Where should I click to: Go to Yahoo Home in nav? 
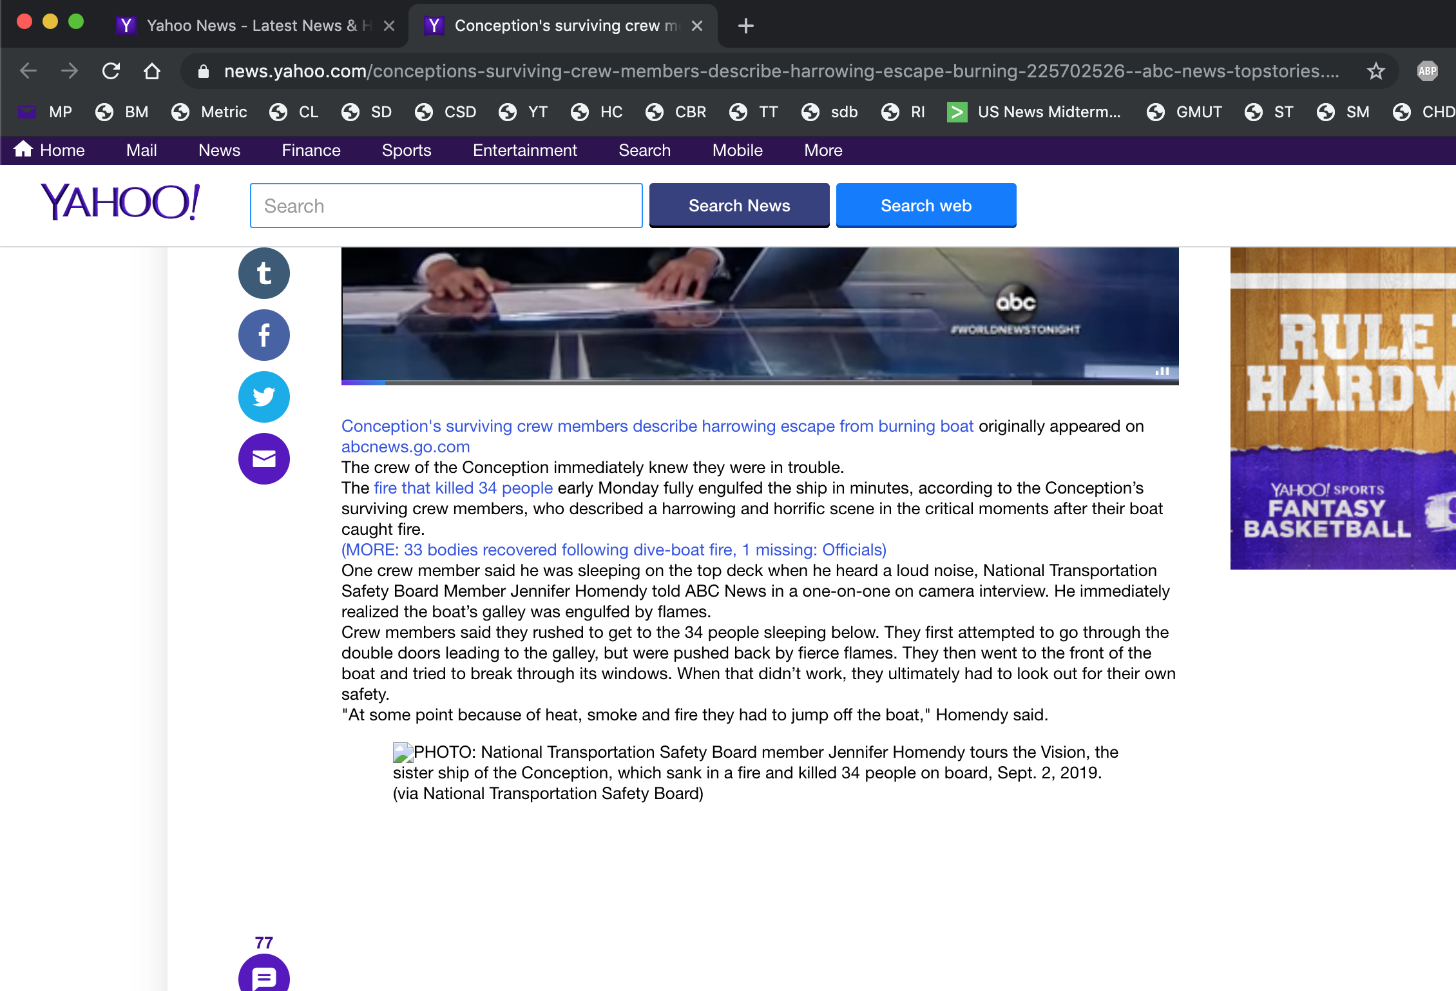pyautogui.click(x=50, y=150)
